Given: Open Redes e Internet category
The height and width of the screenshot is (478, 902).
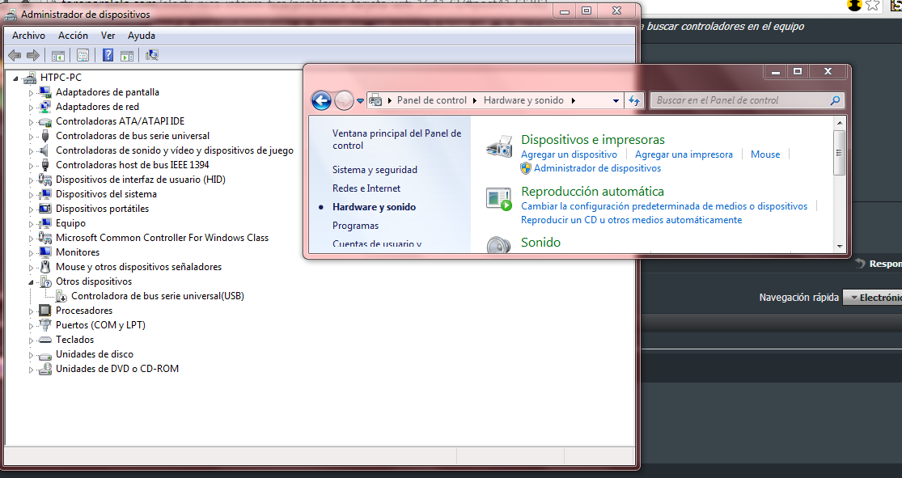Looking at the screenshot, I should pos(366,188).
